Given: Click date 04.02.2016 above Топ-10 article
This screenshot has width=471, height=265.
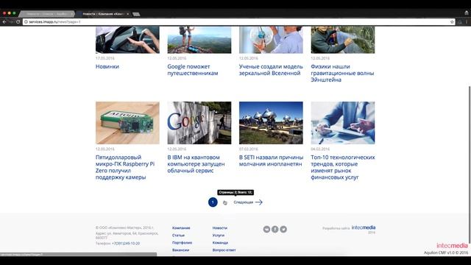Looking at the screenshot, I should pyautogui.click(x=320, y=149).
